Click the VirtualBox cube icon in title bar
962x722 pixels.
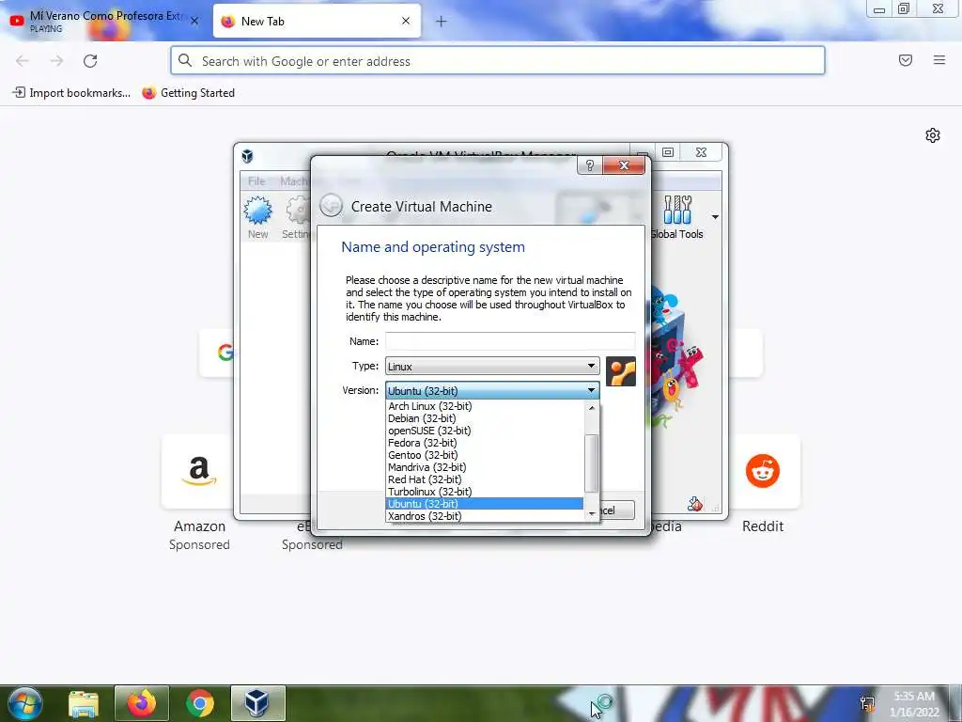pyautogui.click(x=247, y=155)
